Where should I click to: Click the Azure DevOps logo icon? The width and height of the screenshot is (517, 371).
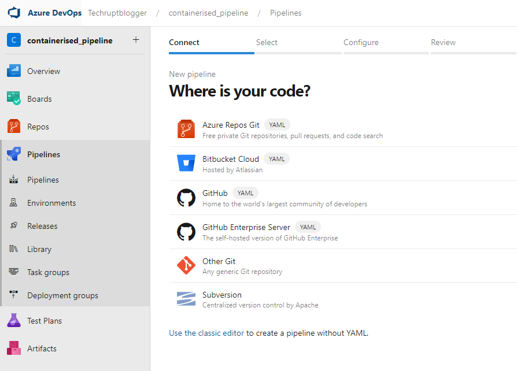pyautogui.click(x=14, y=13)
